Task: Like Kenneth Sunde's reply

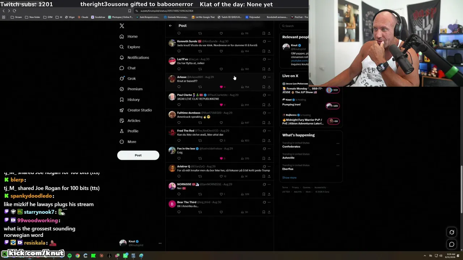Action: coord(221,51)
